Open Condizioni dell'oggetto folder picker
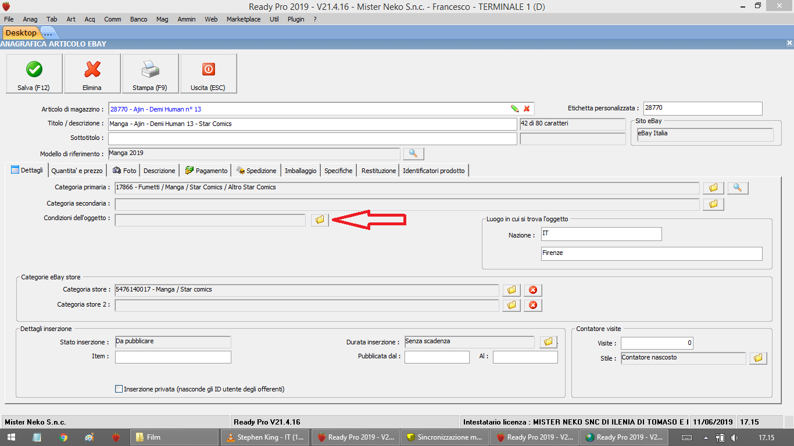This screenshot has height=446, width=794. coord(320,220)
